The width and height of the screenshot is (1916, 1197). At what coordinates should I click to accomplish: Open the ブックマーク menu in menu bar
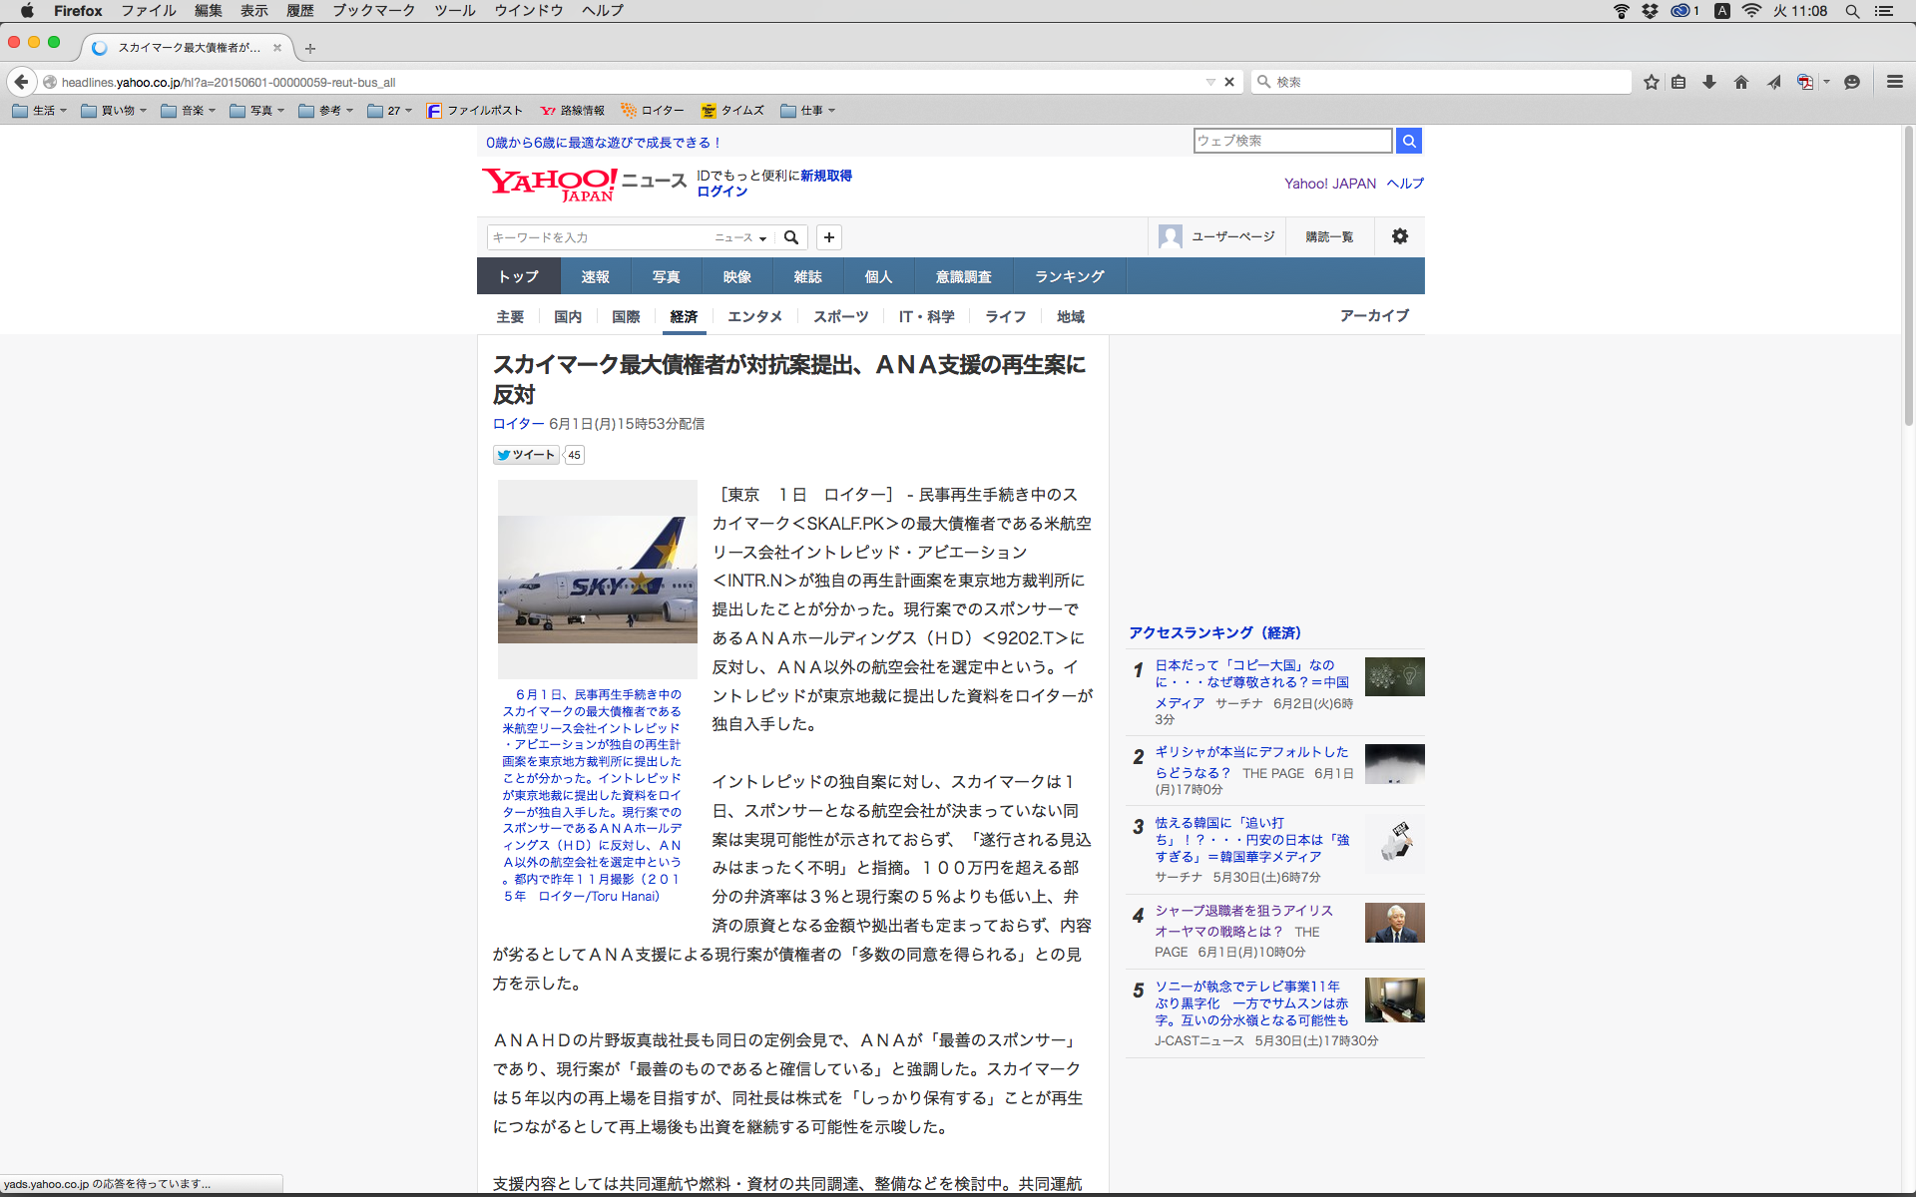(x=373, y=11)
